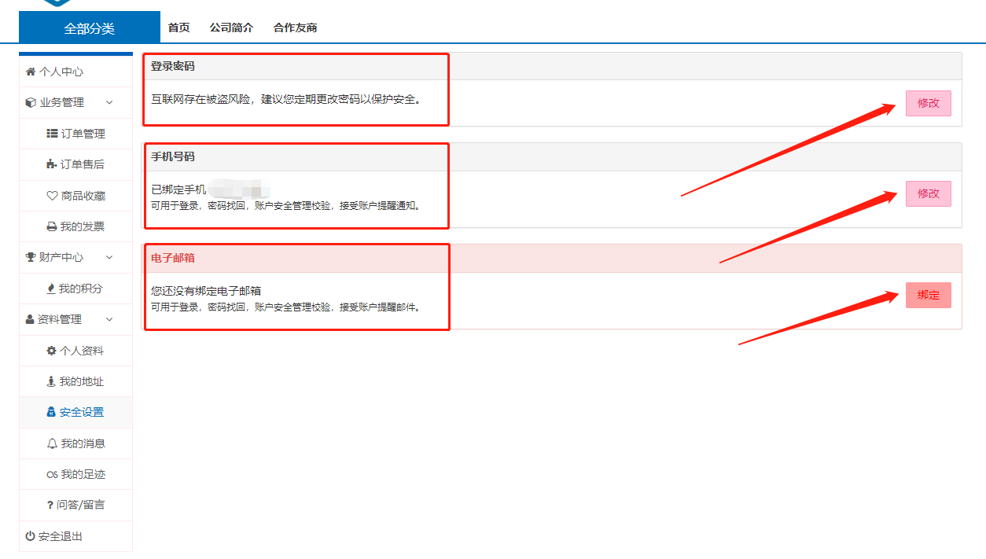Click the 已绑定手机 text
986x559 pixels.
[178, 189]
